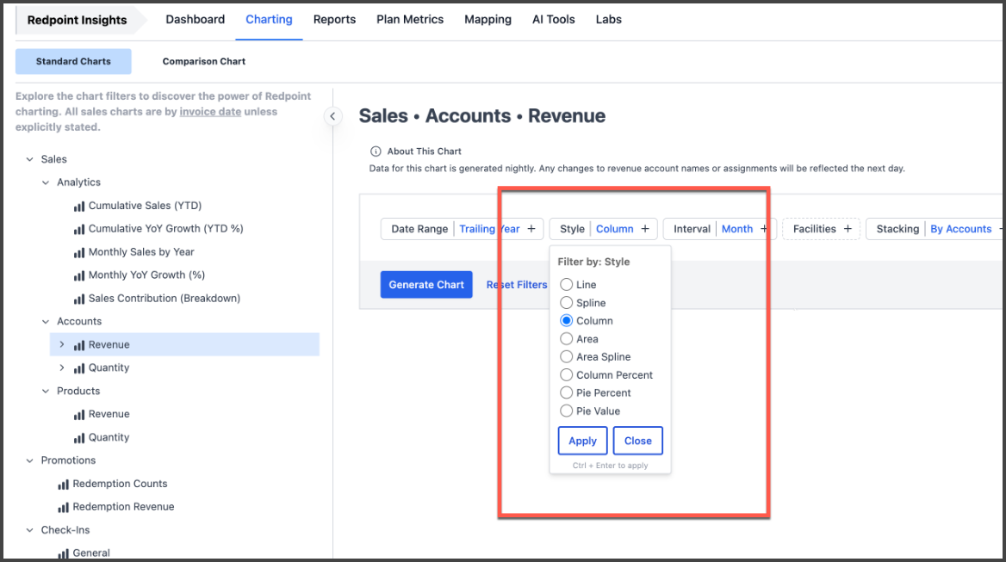Click the info icon beside About This Chart
The image size is (1006, 562).
[x=376, y=151]
